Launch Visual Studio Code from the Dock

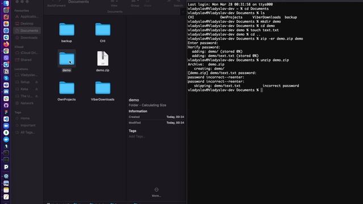pos(6,119)
